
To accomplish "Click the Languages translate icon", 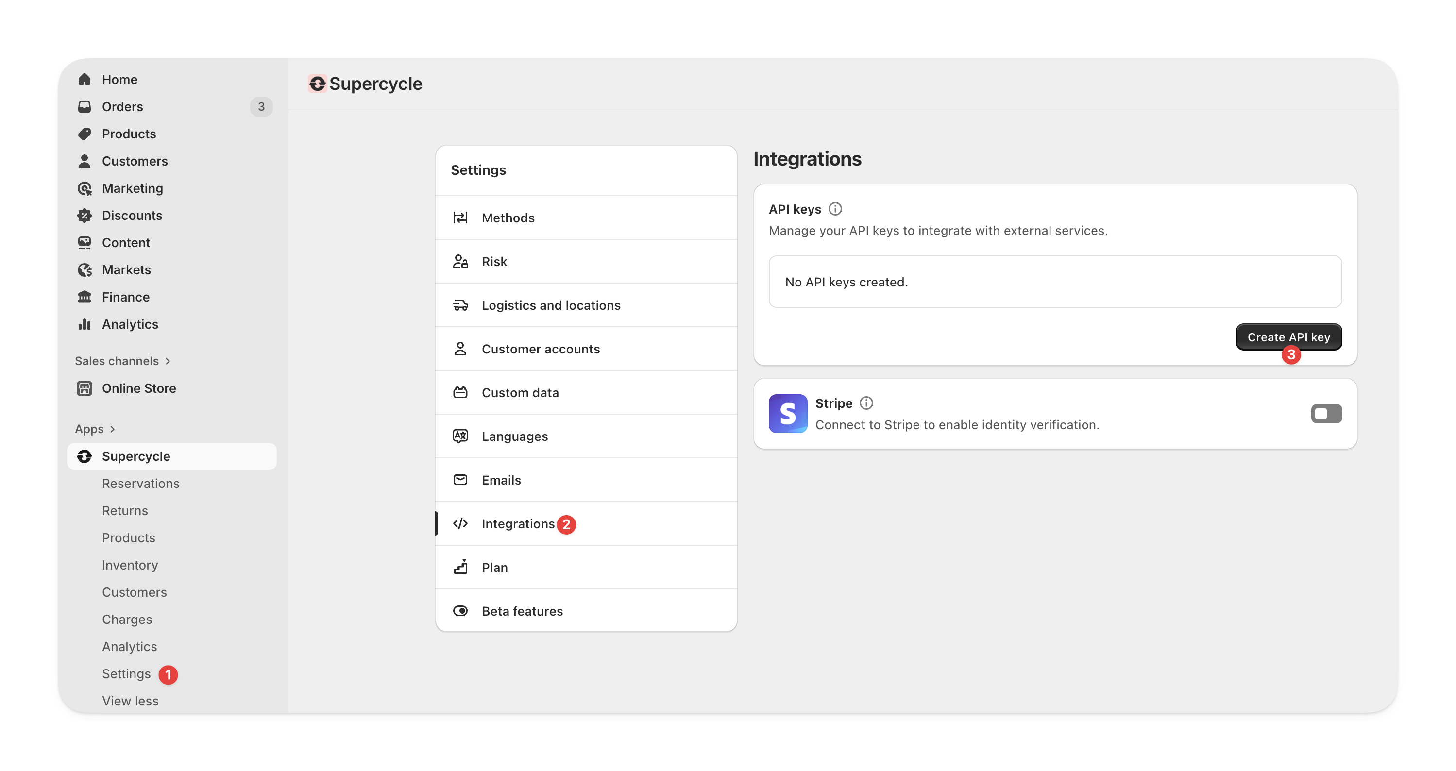I will click(x=460, y=436).
